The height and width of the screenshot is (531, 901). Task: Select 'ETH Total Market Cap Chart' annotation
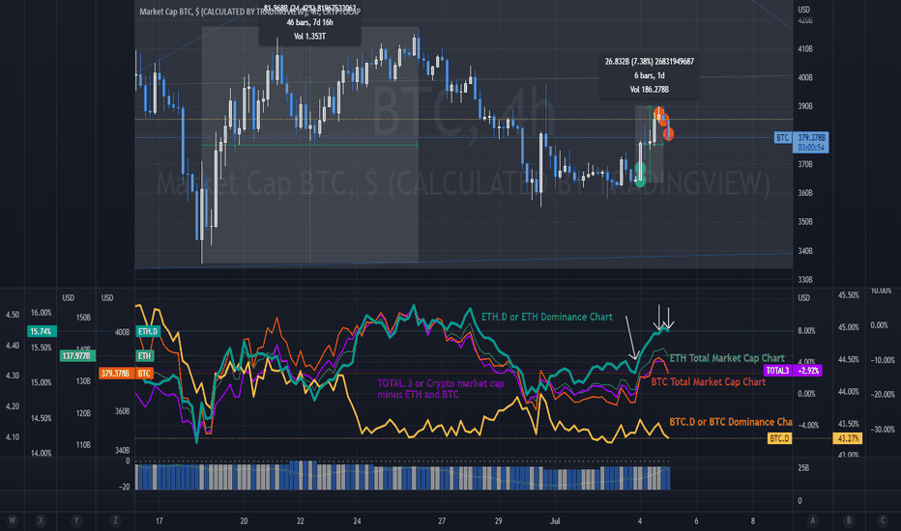click(x=727, y=358)
